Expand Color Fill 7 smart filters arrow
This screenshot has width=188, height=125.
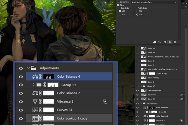click(x=184, y=95)
